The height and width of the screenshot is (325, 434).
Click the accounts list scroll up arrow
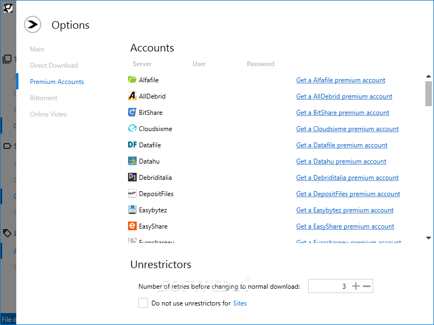click(x=429, y=76)
